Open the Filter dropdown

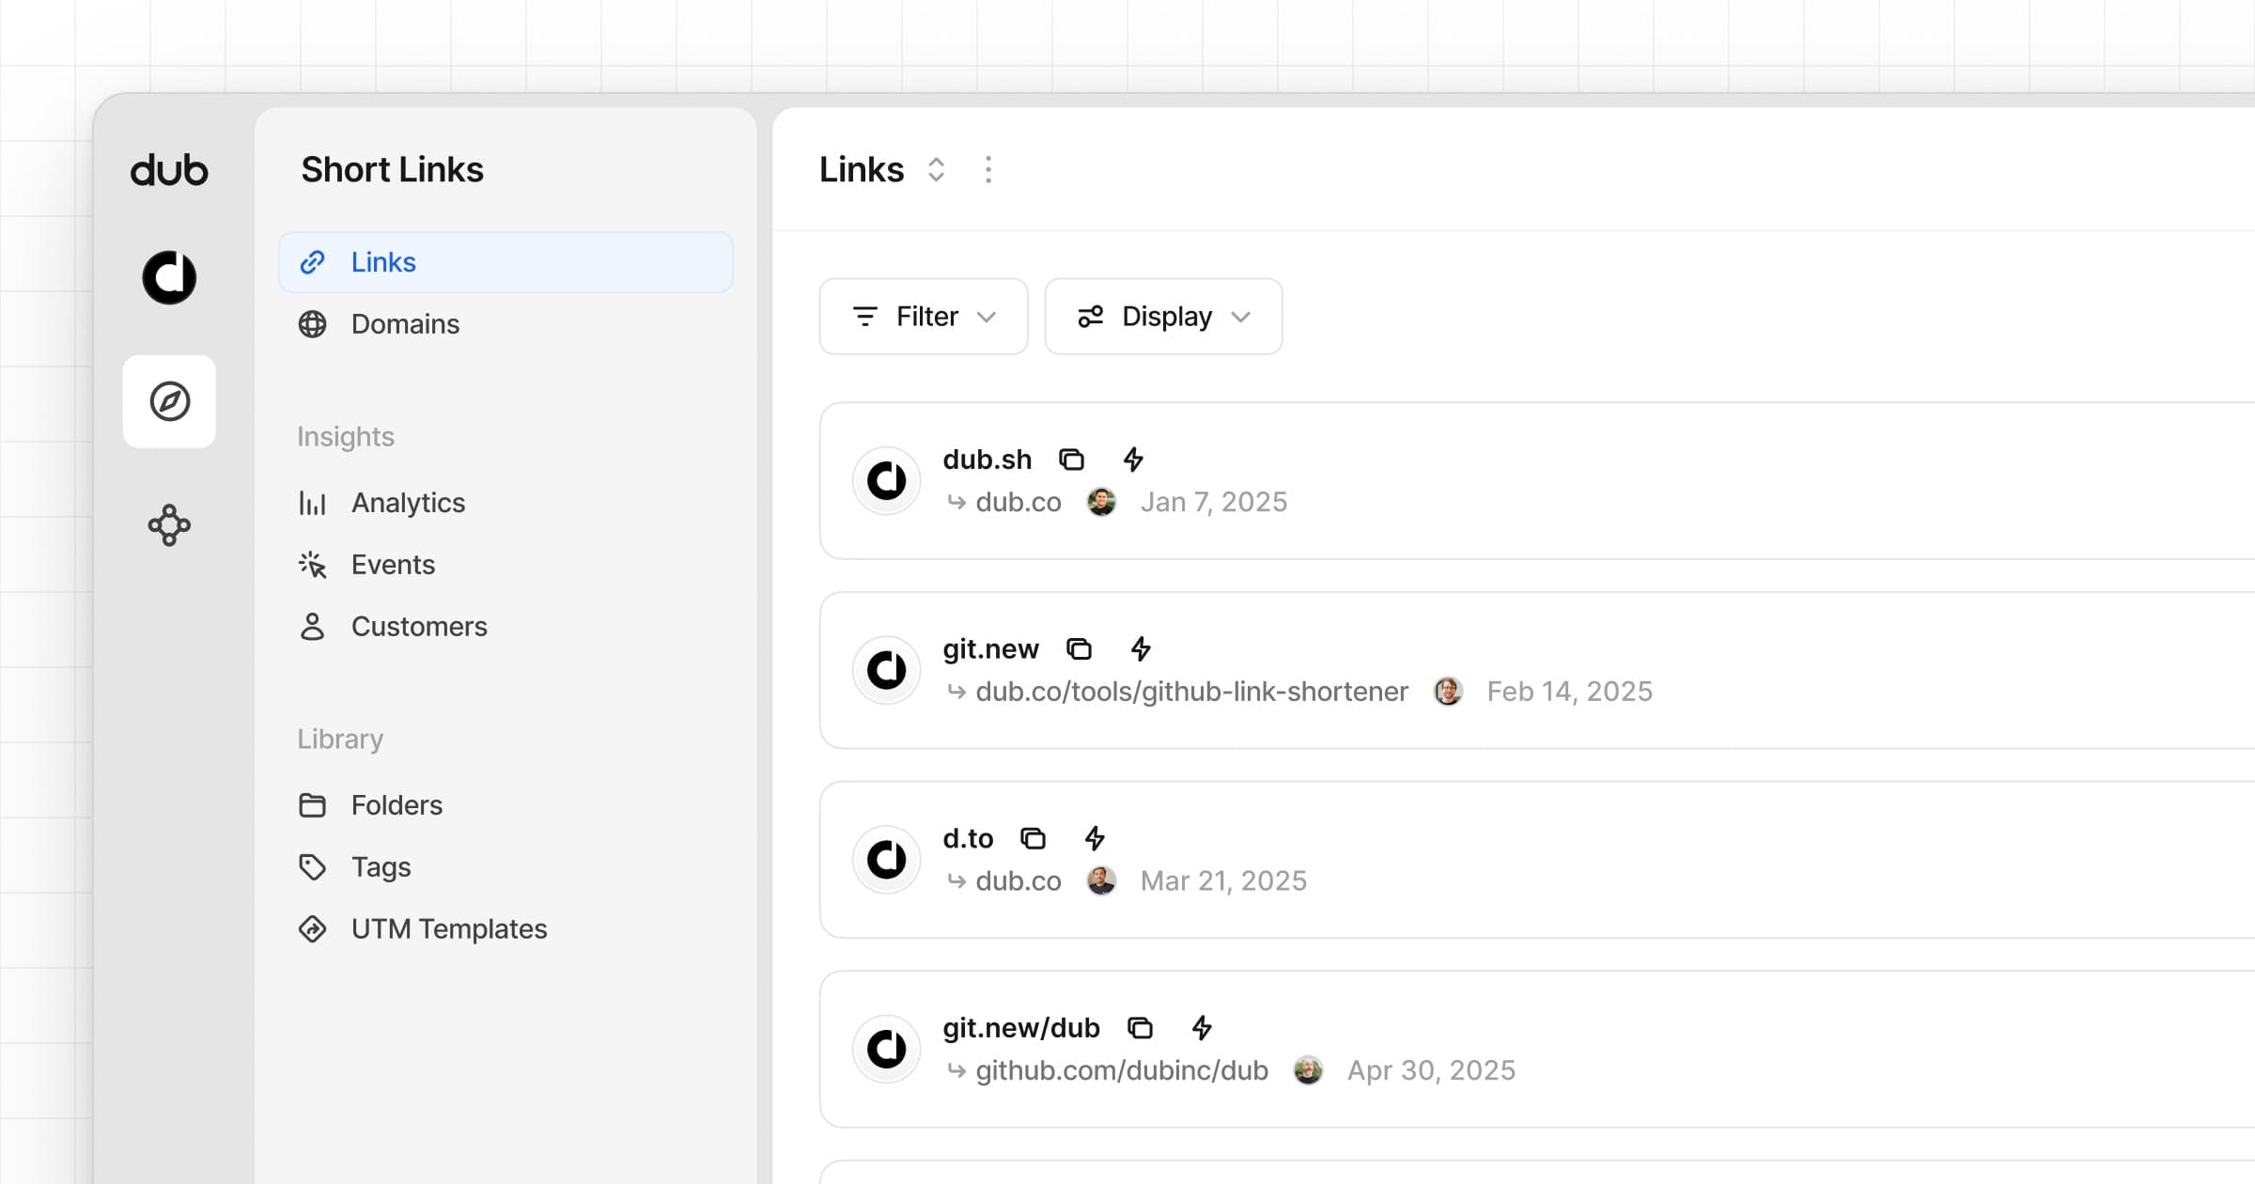pyautogui.click(x=924, y=316)
